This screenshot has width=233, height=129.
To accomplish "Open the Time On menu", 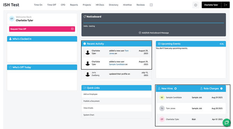I will (38, 5).
